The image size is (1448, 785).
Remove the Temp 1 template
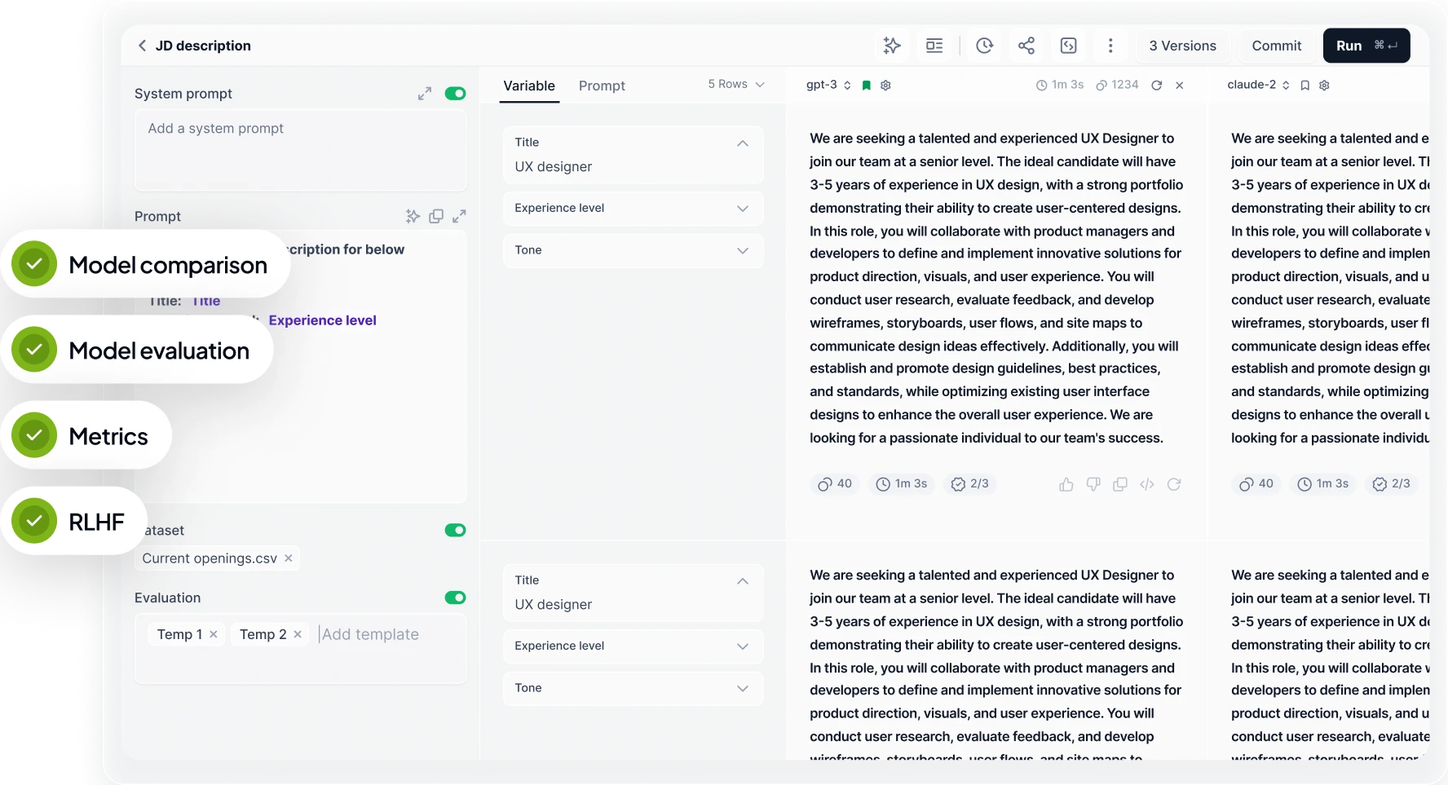click(214, 634)
